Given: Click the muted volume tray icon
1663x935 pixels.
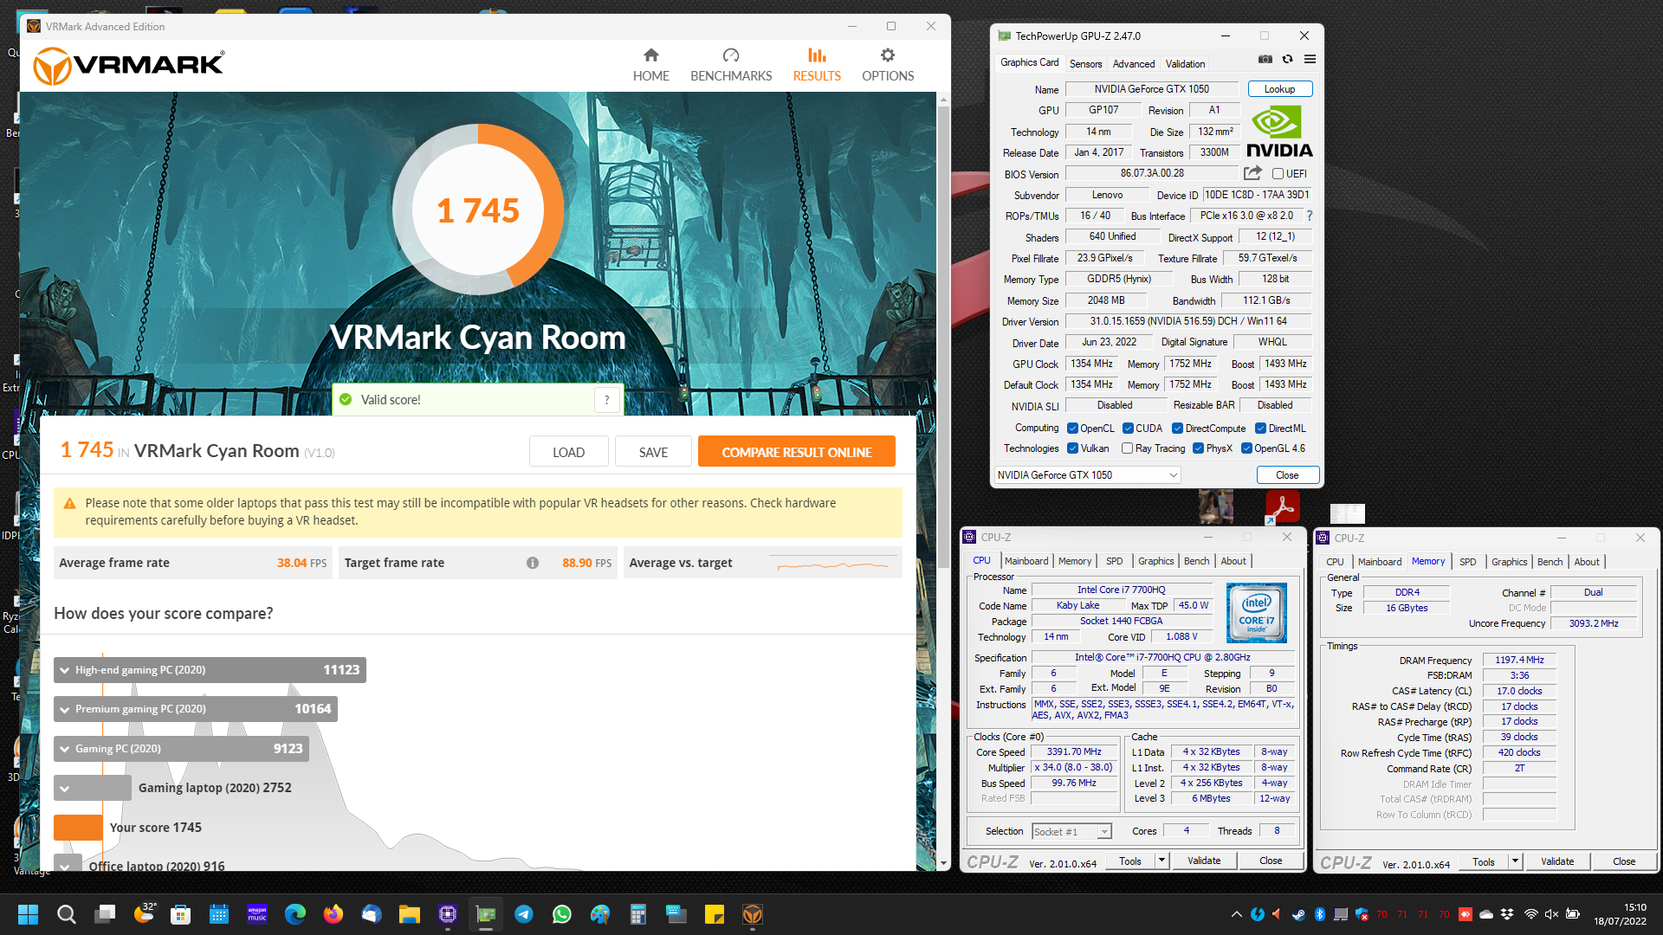Looking at the screenshot, I should 1551,914.
